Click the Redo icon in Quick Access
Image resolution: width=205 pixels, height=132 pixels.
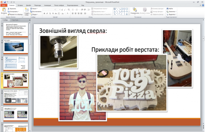pyautogui.click(x=12, y=2)
